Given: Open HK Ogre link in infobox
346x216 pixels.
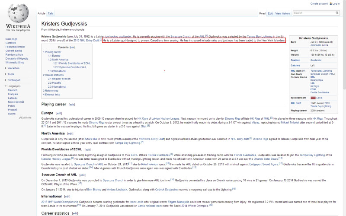Looking at the screenshot, I should pos(315,86).
